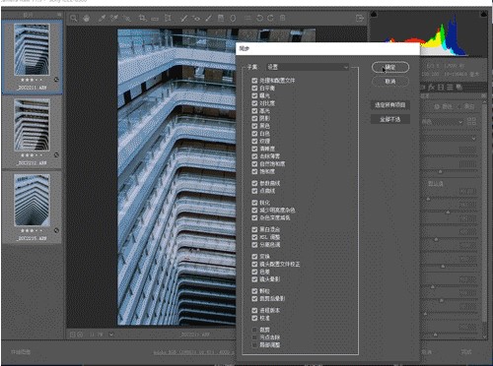Enable the 局部调整 (Local Adjustments) checkbox
Viewport: 493px width, 366px height.
pos(254,344)
